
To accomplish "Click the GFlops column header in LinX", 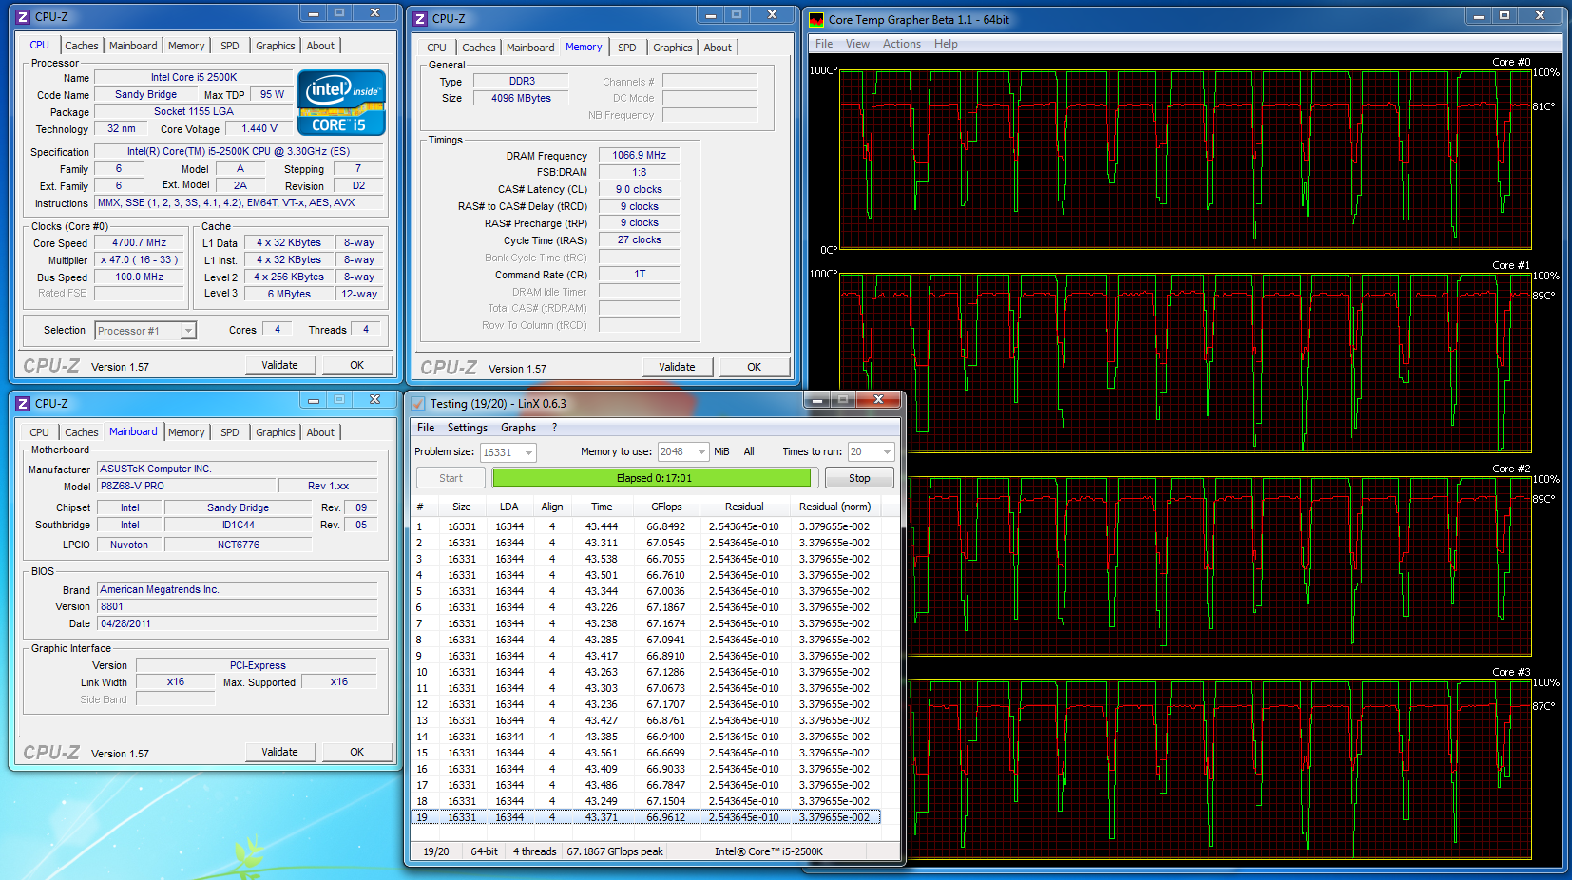I will click(666, 507).
